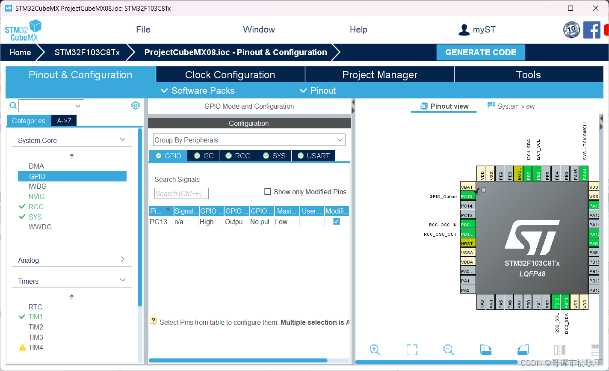The width and height of the screenshot is (609, 371).
Task: Click the categories vertical scrollbar
Action: point(140,217)
